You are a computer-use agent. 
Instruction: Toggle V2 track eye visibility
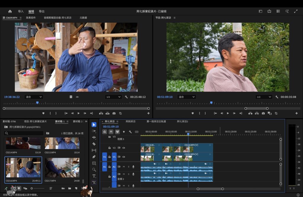pyautogui.click(x=124, y=148)
